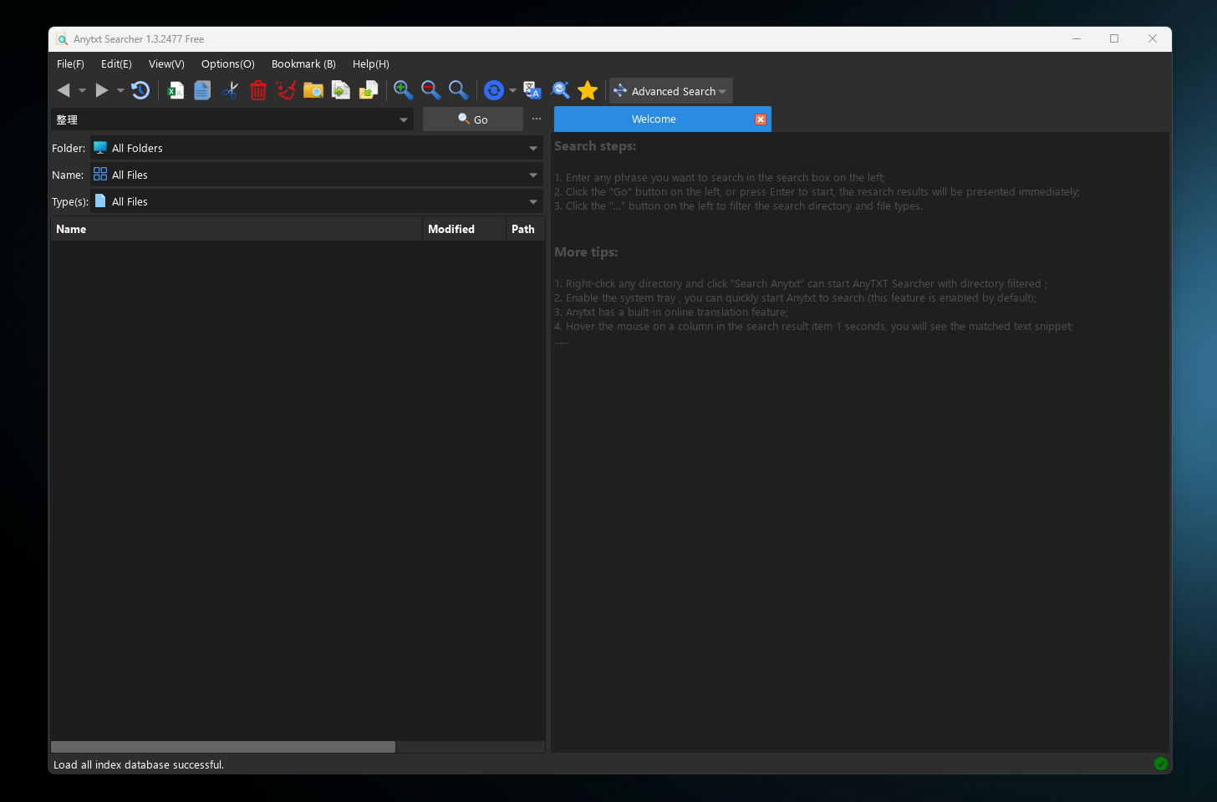Click the scissors cut icon
Image resolution: width=1217 pixels, height=802 pixels.
click(x=231, y=90)
